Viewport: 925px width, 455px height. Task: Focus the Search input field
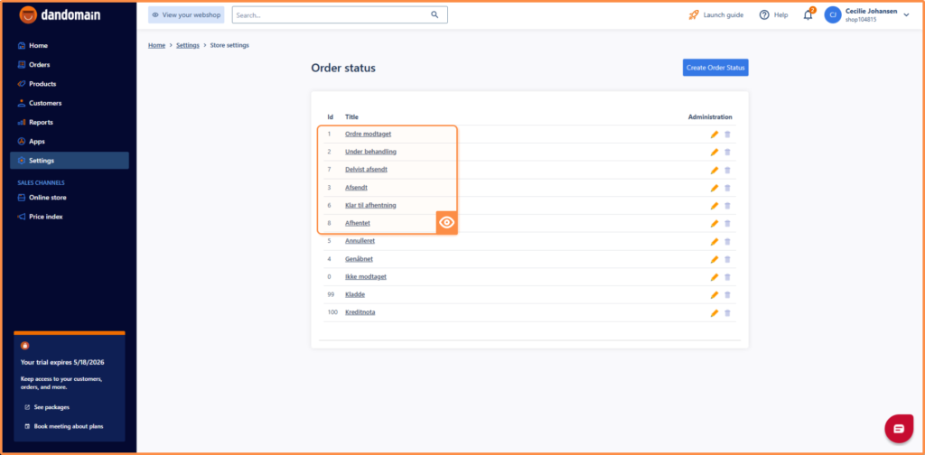(x=330, y=15)
